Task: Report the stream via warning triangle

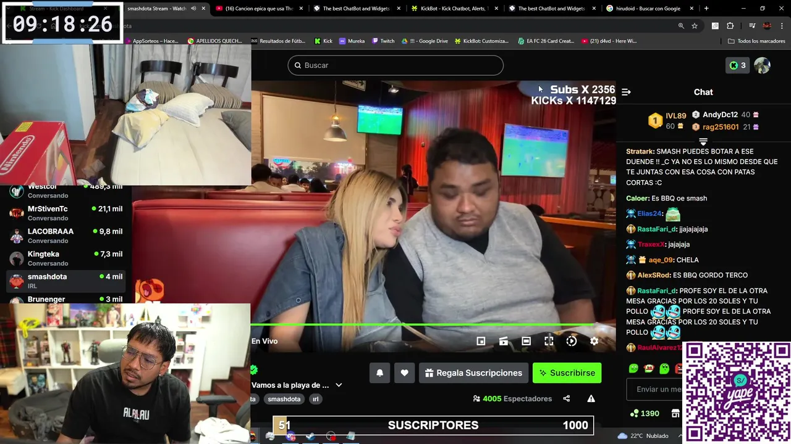Action: click(591, 399)
